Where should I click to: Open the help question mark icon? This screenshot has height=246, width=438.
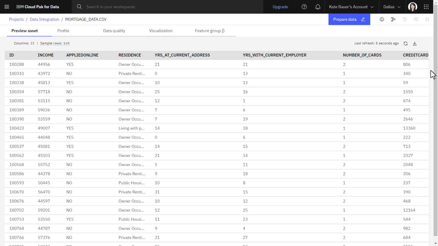304,7
